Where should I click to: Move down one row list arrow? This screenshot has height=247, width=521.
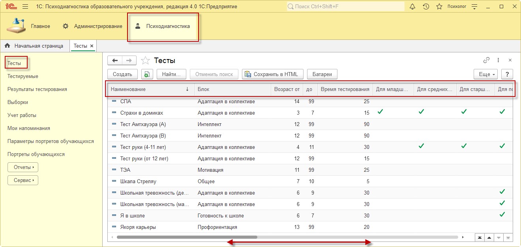499,238
